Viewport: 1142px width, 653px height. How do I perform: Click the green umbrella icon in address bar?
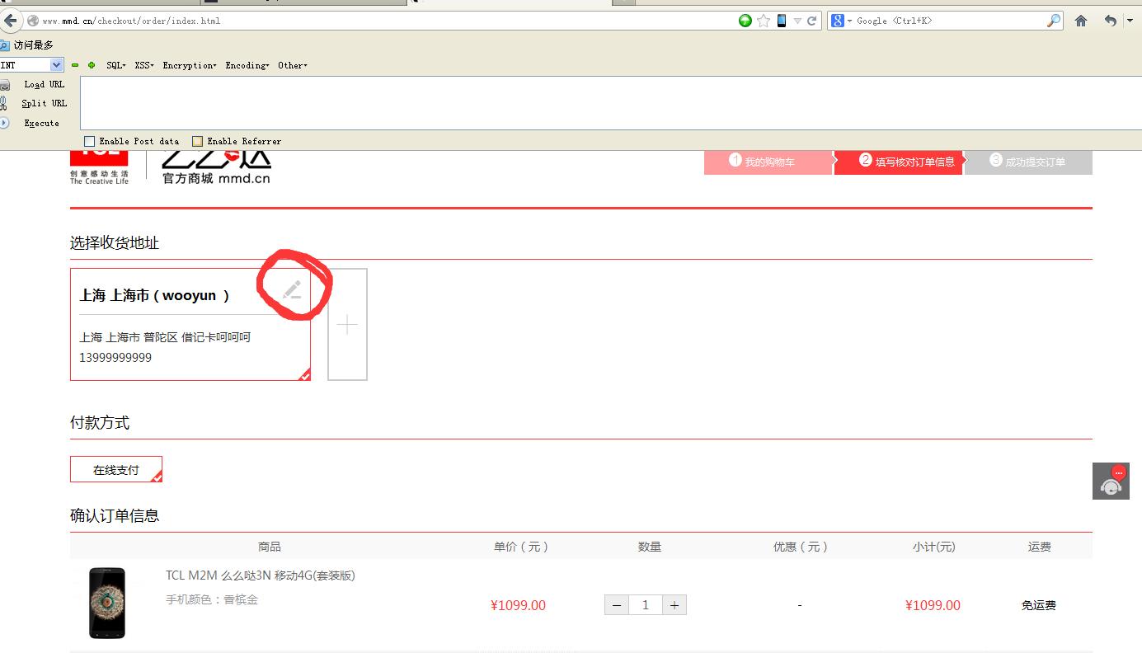745,21
